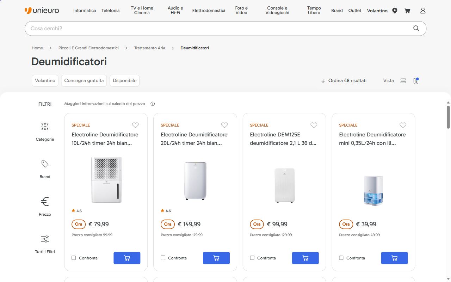Expand the Elettrodomestici menu

[209, 11]
